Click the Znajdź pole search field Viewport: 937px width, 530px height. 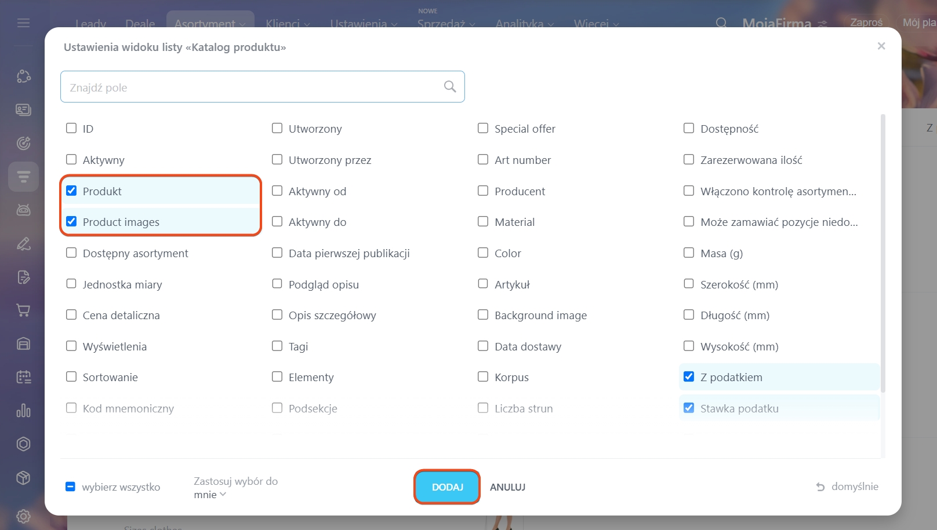coord(253,87)
